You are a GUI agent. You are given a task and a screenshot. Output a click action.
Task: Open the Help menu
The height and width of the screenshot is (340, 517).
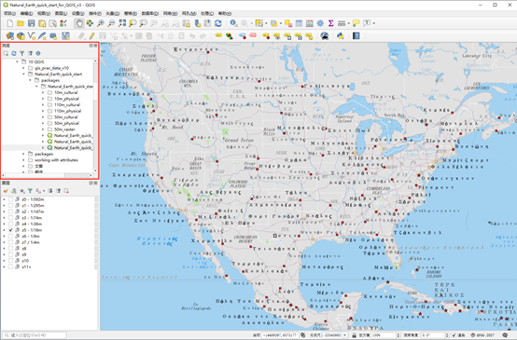pyautogui.click(x=225, y=13)
